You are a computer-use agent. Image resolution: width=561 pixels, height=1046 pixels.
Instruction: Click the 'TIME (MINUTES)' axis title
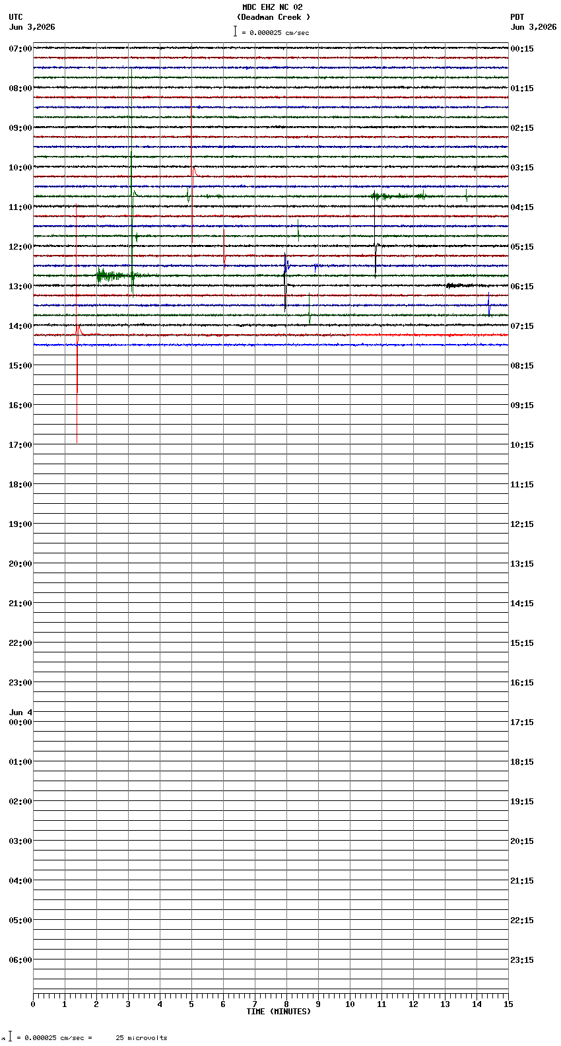pyautogui.click(x=279, y=1012)
